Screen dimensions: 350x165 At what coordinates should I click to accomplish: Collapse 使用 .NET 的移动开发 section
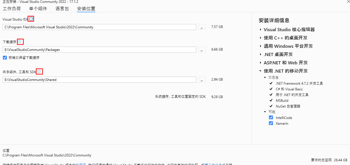coord(260,71)
